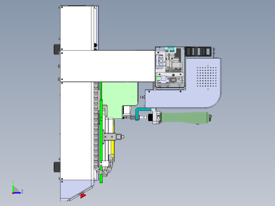
Task: Click the white horizontal beam
Action: pos(107,66)
